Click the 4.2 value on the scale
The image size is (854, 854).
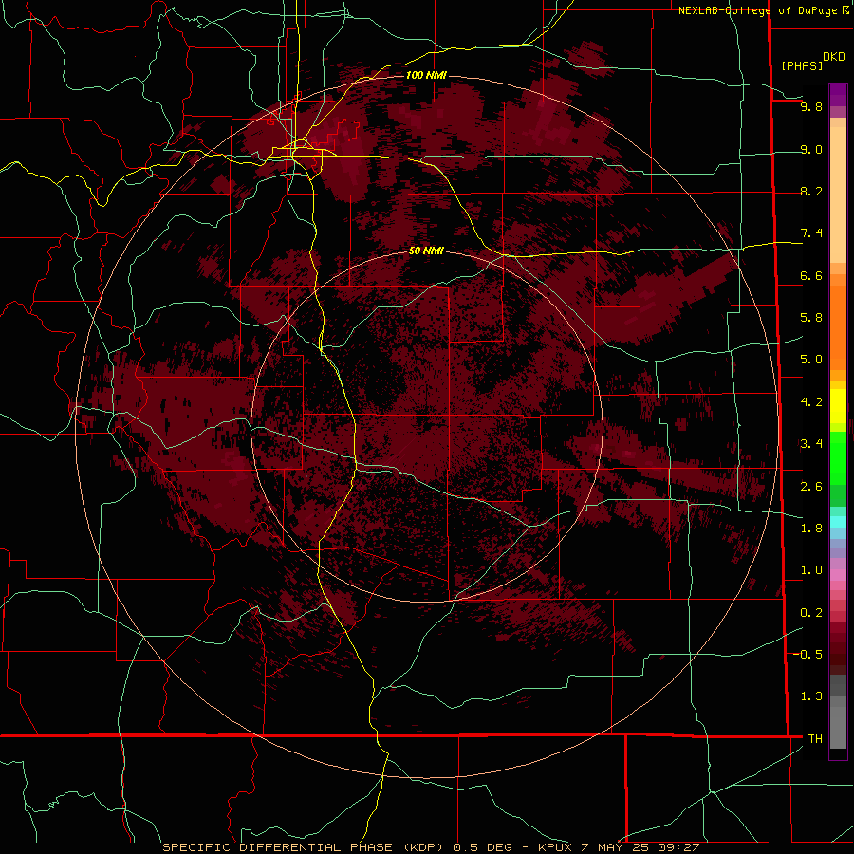click(811, 402)
